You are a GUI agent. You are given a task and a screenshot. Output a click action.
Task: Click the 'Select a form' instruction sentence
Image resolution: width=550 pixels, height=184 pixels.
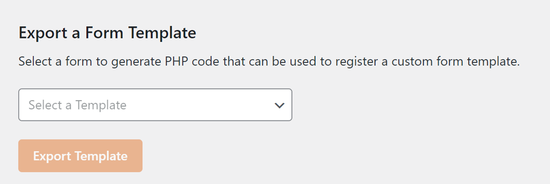click(269, 62)
